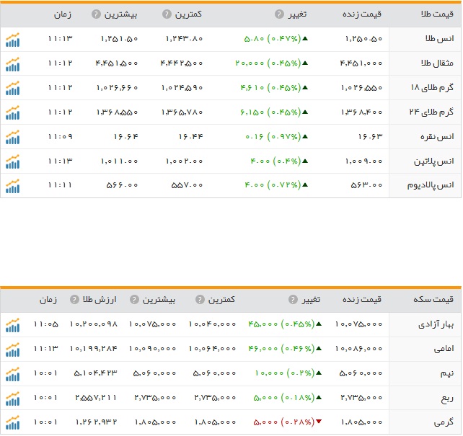Open chart icon for گرمی coin row

point(12,422)
